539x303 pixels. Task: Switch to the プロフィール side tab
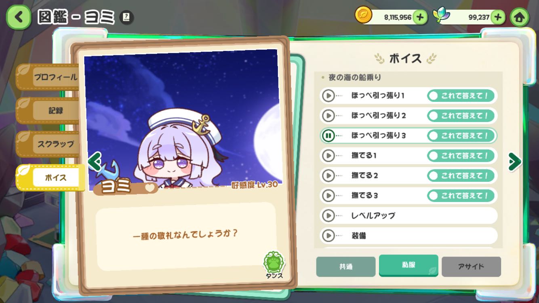point(48,77)
